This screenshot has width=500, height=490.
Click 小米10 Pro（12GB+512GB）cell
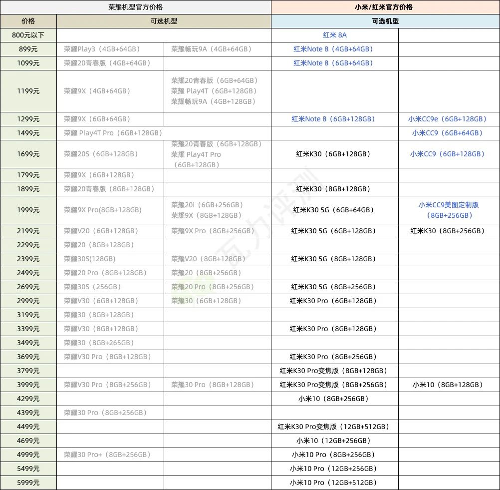pos(335,483)
